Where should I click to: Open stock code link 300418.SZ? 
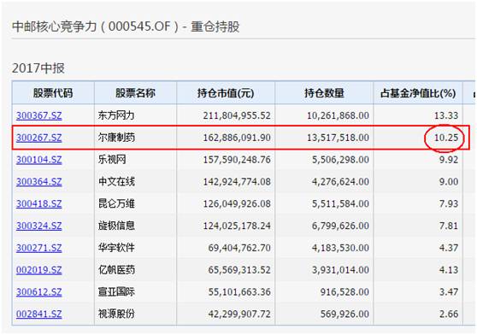(39, 203)
